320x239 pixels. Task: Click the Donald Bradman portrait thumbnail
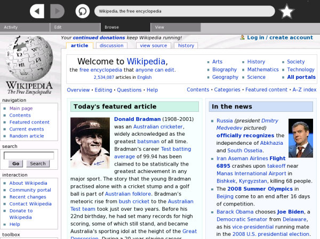point(90,143)
